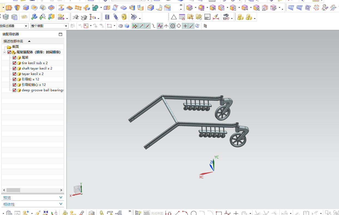Viewport: 339px width, 215px height.
Task: Click the Move Face synchronous modeling icon
Action: 190,8
